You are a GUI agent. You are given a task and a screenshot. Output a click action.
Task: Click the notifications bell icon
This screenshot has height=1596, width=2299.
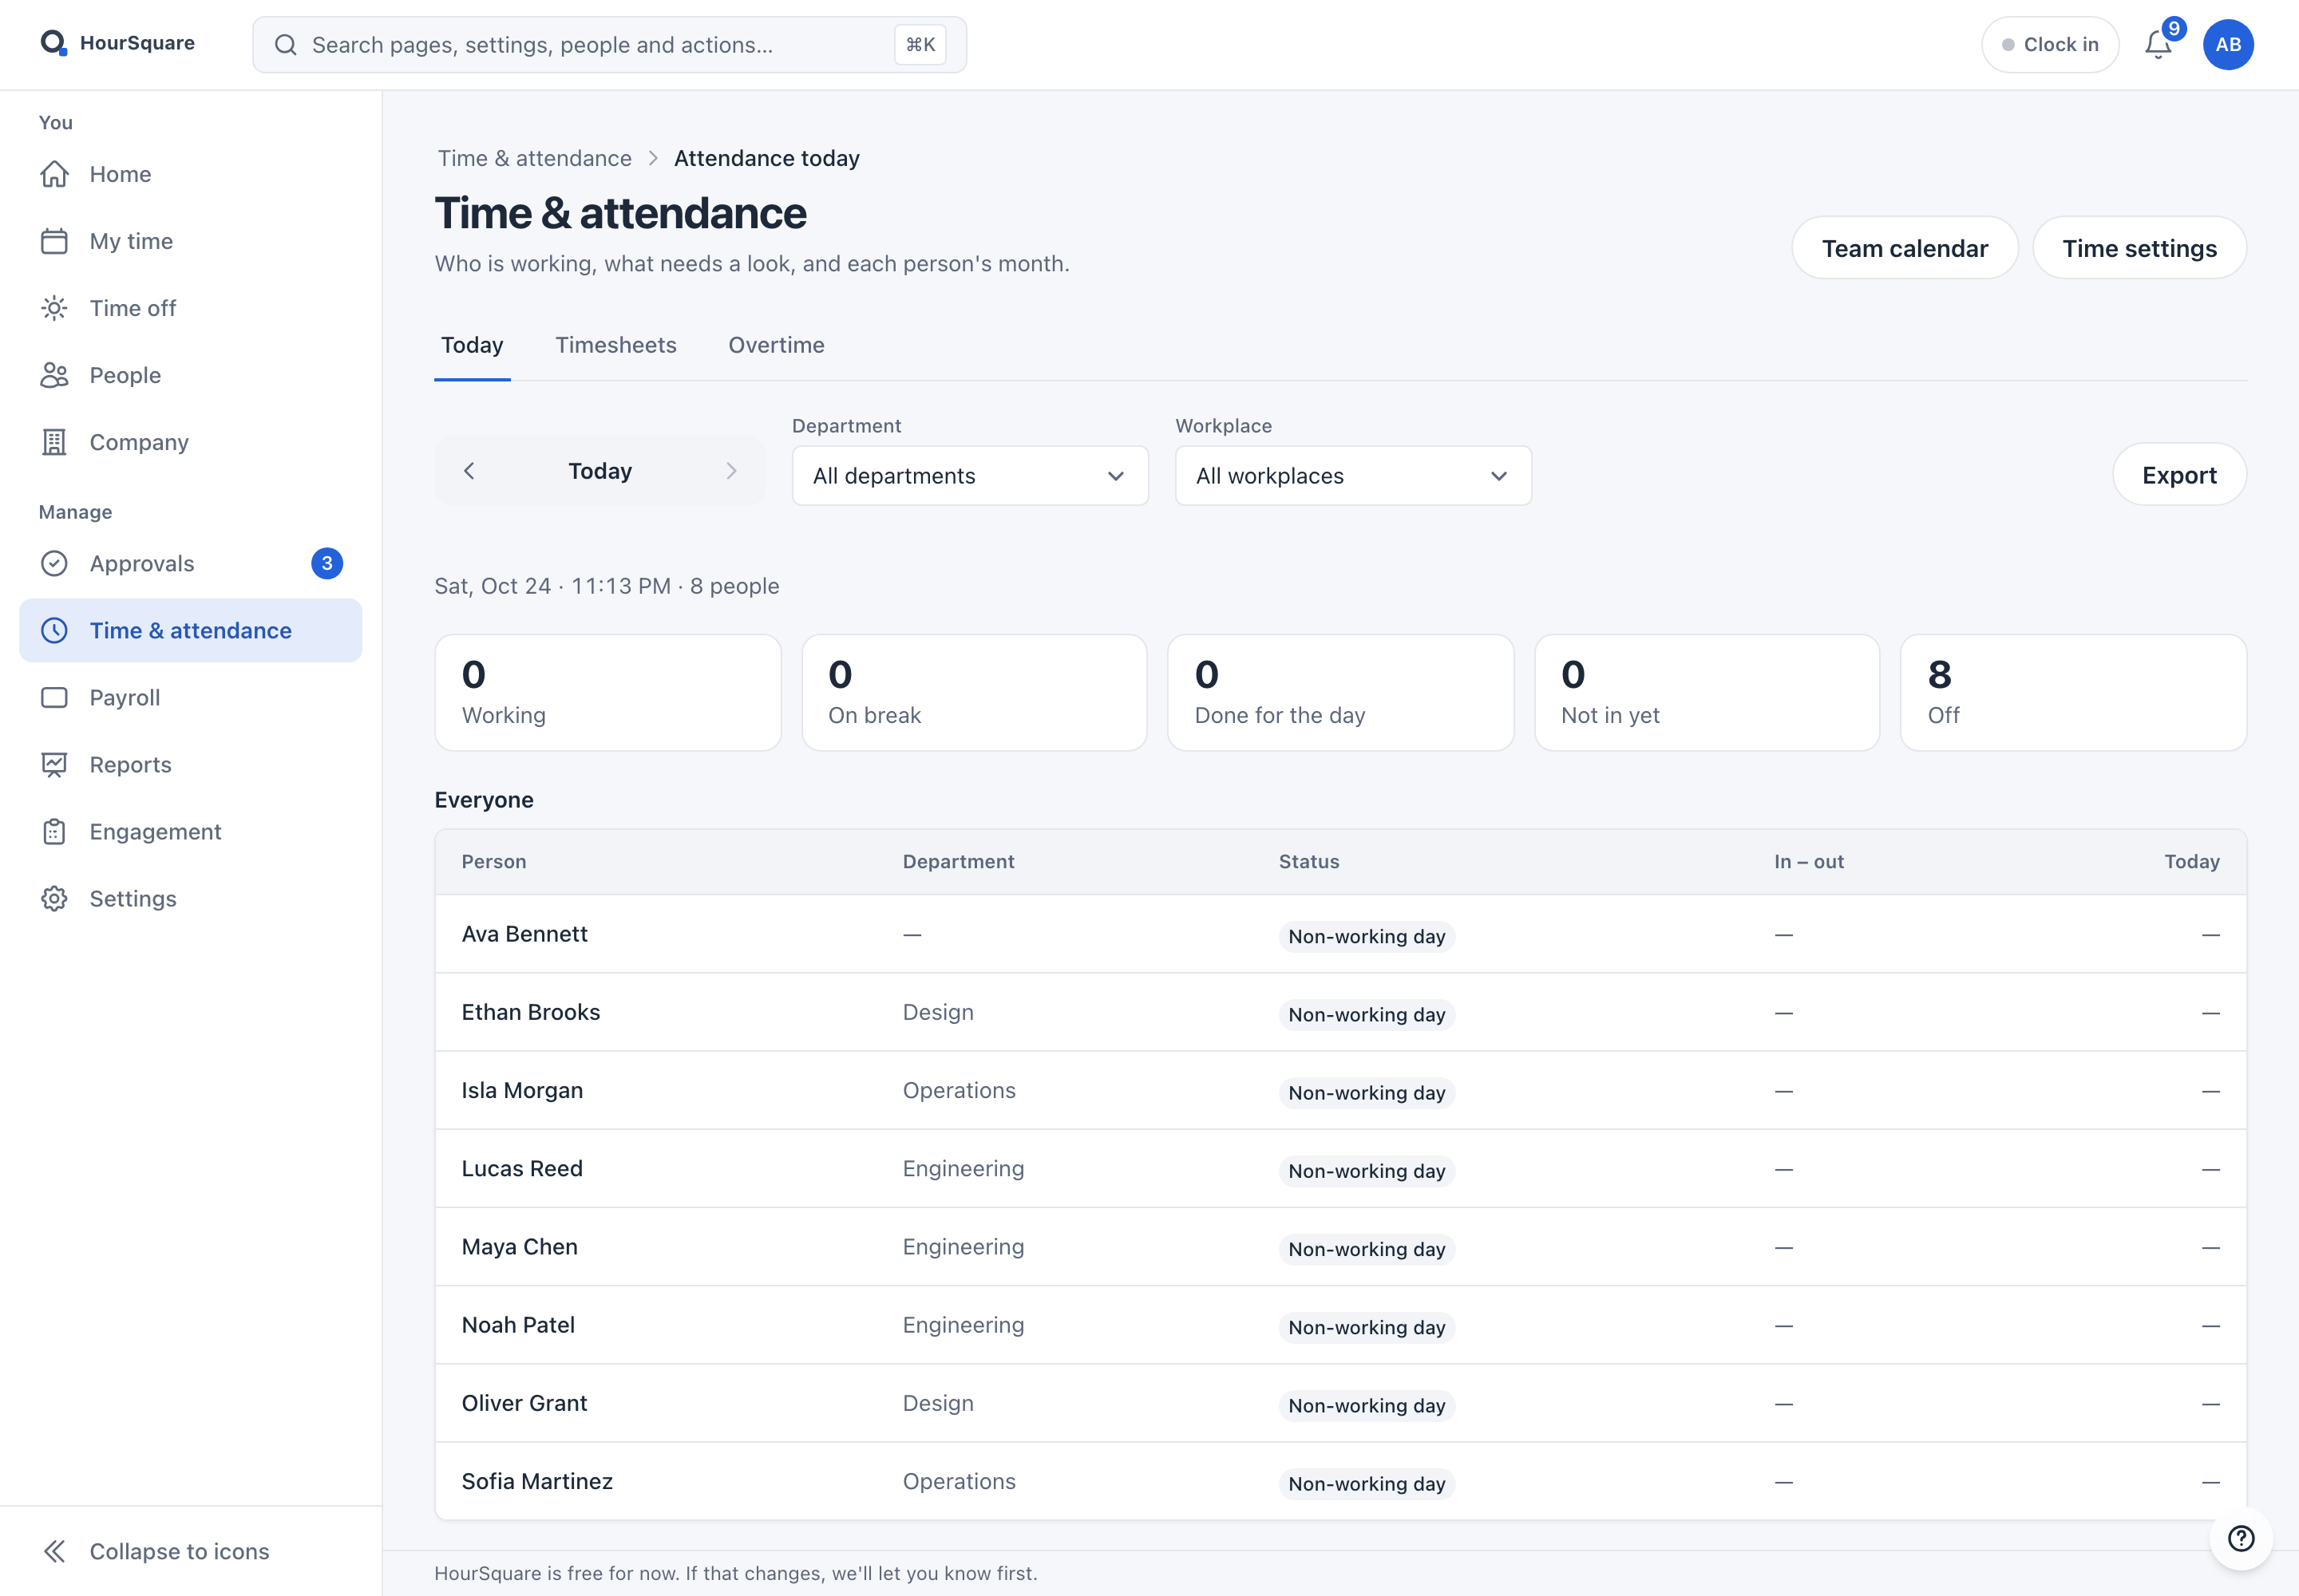(x=2158, y=45)
